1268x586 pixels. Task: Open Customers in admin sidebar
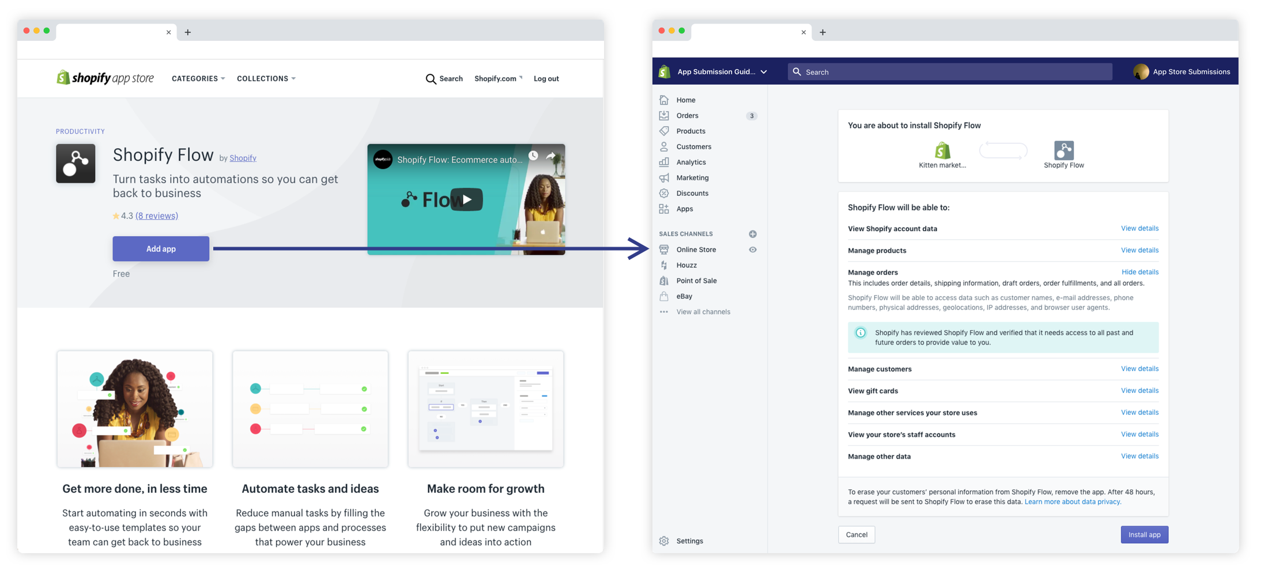pos(693,146)
